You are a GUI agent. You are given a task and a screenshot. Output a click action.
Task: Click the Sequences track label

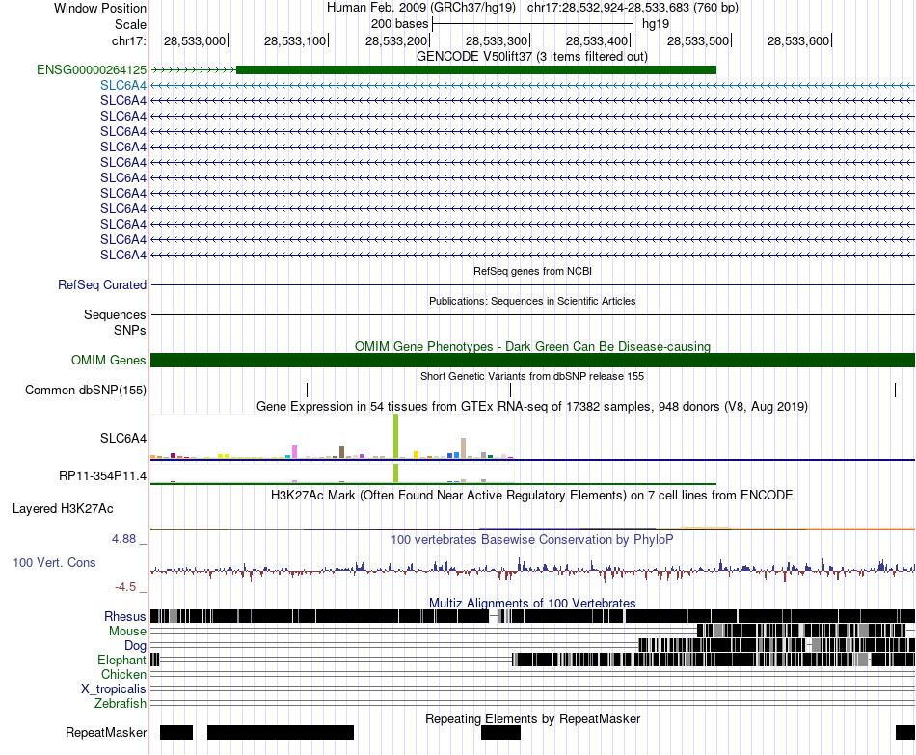115,314
